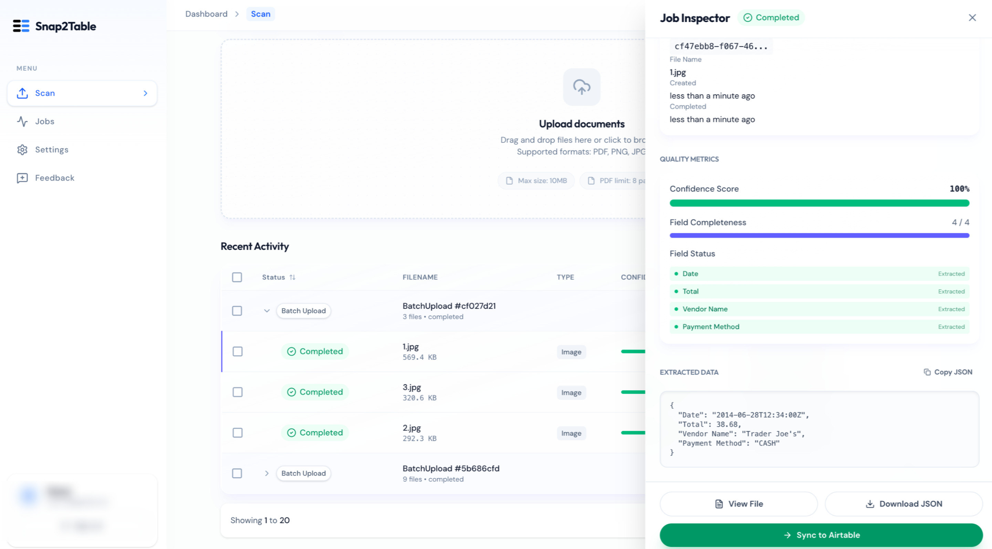Click the Snap2Table logo icon
The width and height of the screenshot is (992, 549).
(x=21, y=26)
